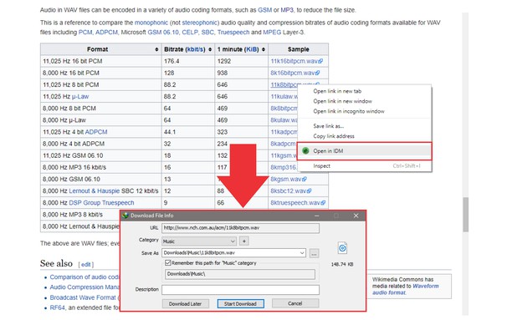Click the external link icon after 8k16bitpcm.wav
Image resolution: width=512 pixels, height=320 pixels.
click(318, 73)
